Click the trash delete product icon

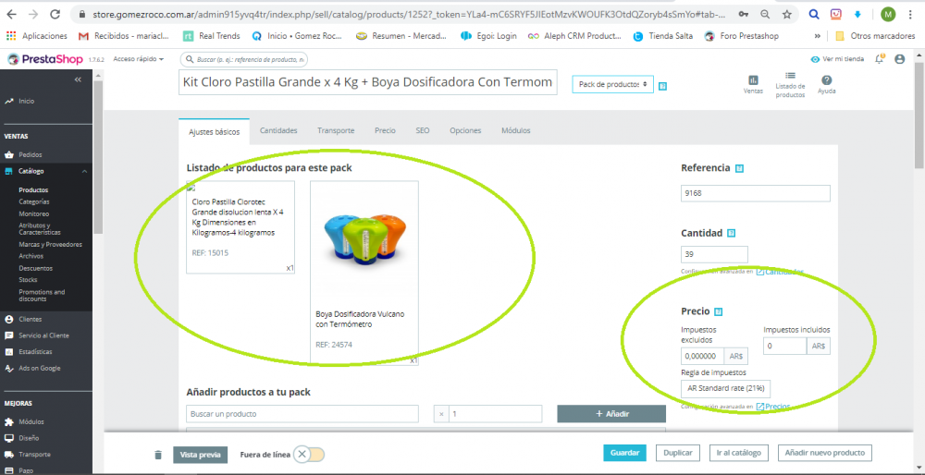tap(157, 455)
